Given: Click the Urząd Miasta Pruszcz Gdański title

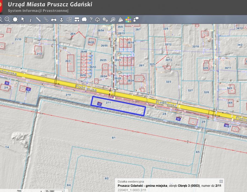Looking at the screenshot, I should point(50,4).
